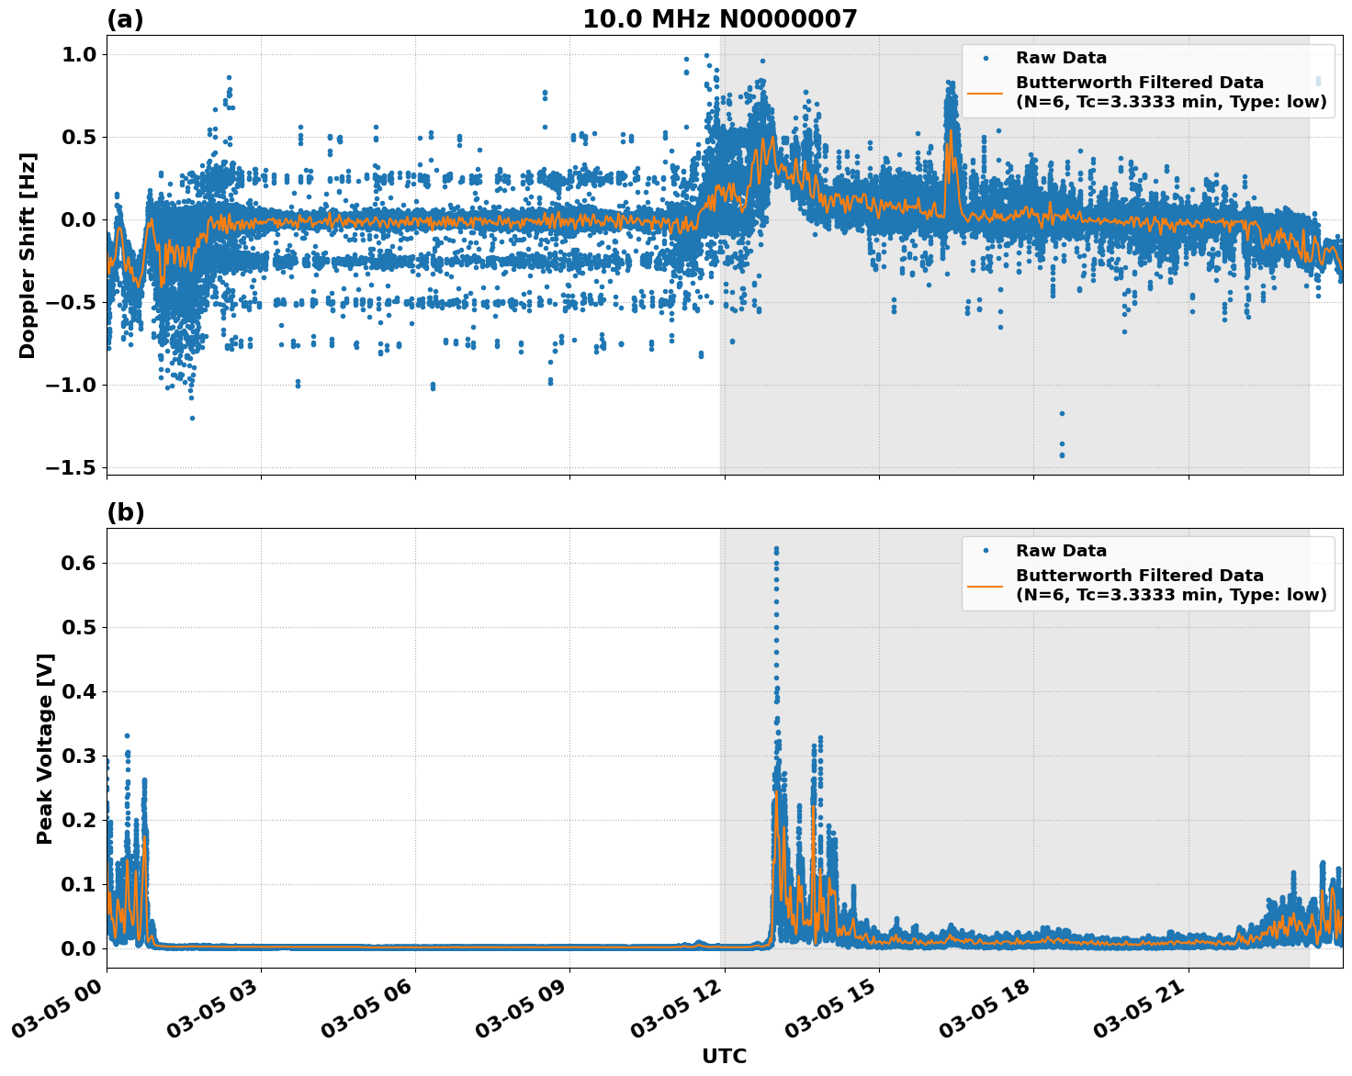
Task: Click the 'Raw Data' text in Doppler legend
Action: pos(1061,58)
